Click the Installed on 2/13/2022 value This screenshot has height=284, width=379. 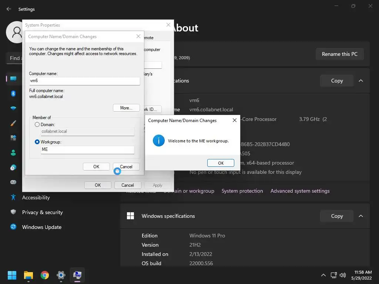click(x=201, y=254)
